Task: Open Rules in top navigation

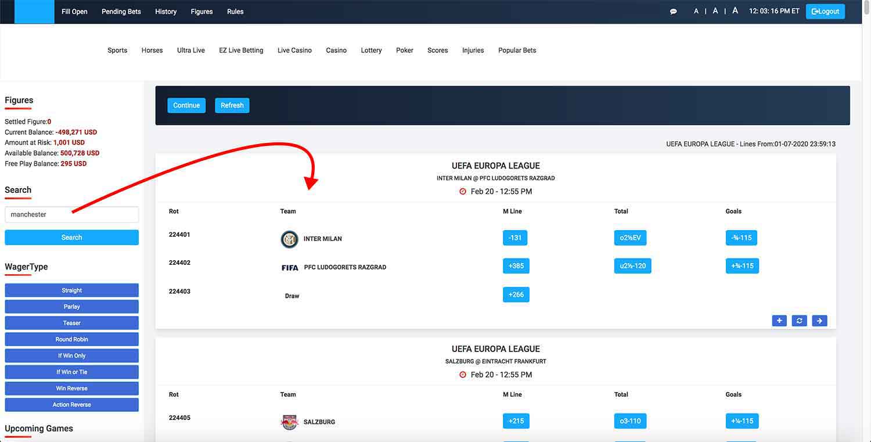Action: pos(235,12)
